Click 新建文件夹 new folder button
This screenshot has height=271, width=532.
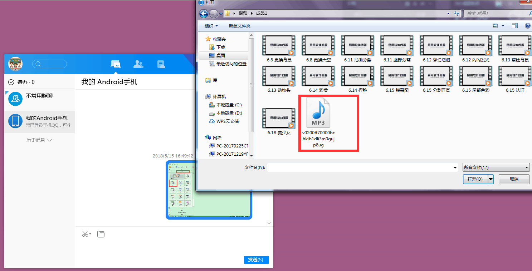coord(240,26)
